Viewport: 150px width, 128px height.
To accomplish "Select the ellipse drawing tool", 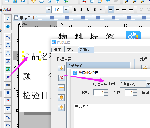I will (8, 53).
